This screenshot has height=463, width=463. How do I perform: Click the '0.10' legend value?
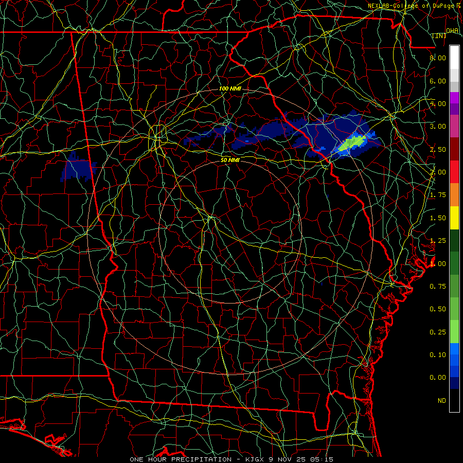click(x=438, y=355)
